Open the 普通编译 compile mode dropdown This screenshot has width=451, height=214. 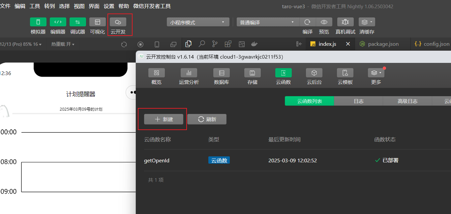(268, 22)
